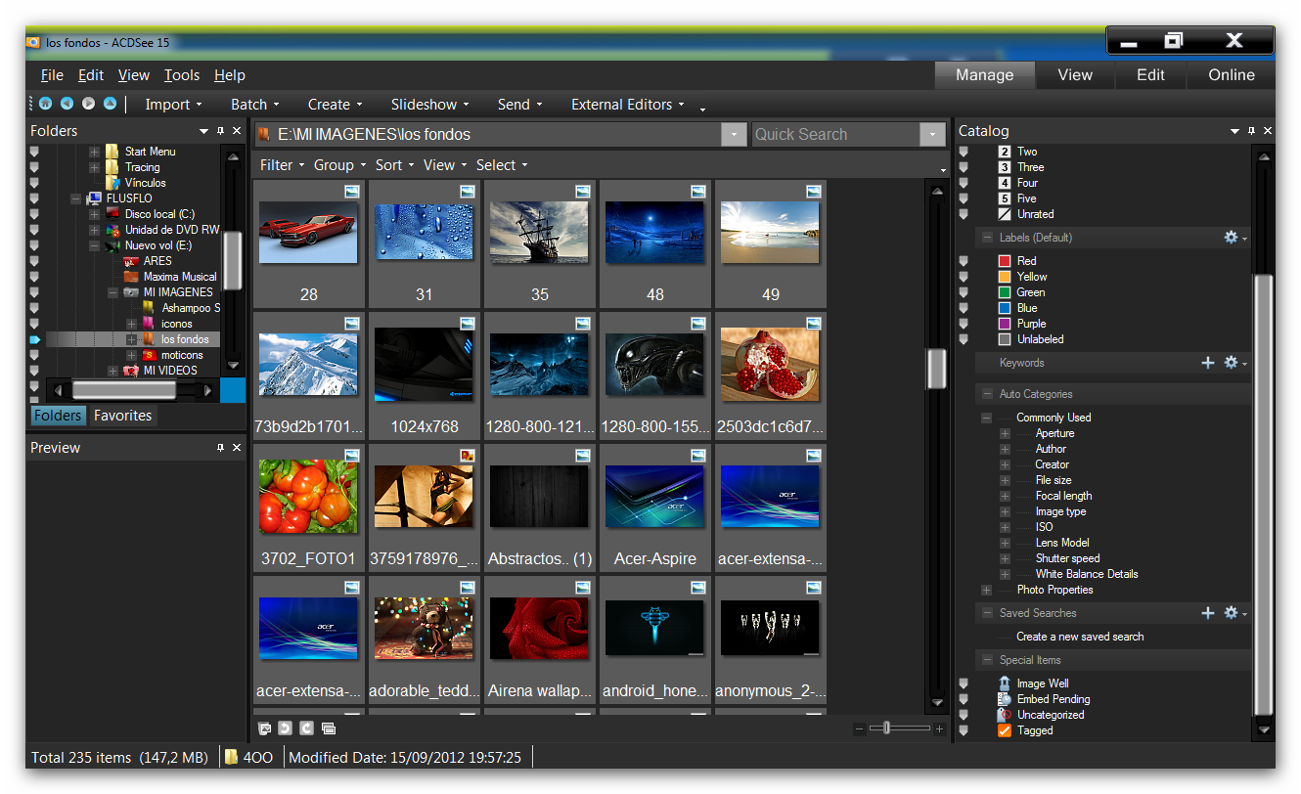1301x794 pixels.
Task: Click the thumbnail zoom slider handle
Action: pos(886,728)
